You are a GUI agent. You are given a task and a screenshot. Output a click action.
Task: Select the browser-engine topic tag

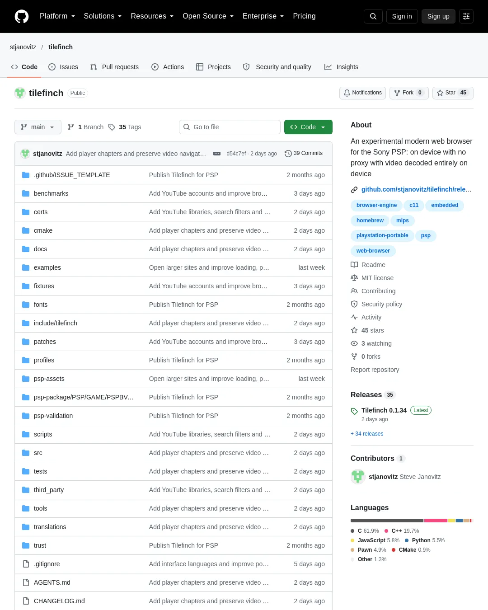point(376,205)
